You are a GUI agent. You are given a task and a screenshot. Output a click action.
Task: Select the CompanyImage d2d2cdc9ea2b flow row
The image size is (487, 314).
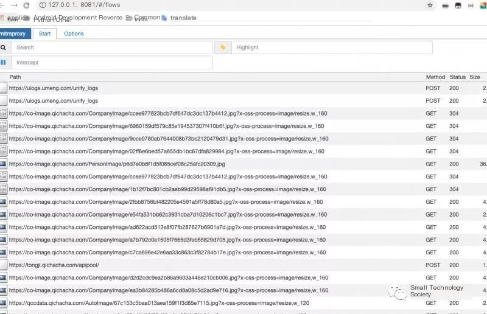click(243, 277)
